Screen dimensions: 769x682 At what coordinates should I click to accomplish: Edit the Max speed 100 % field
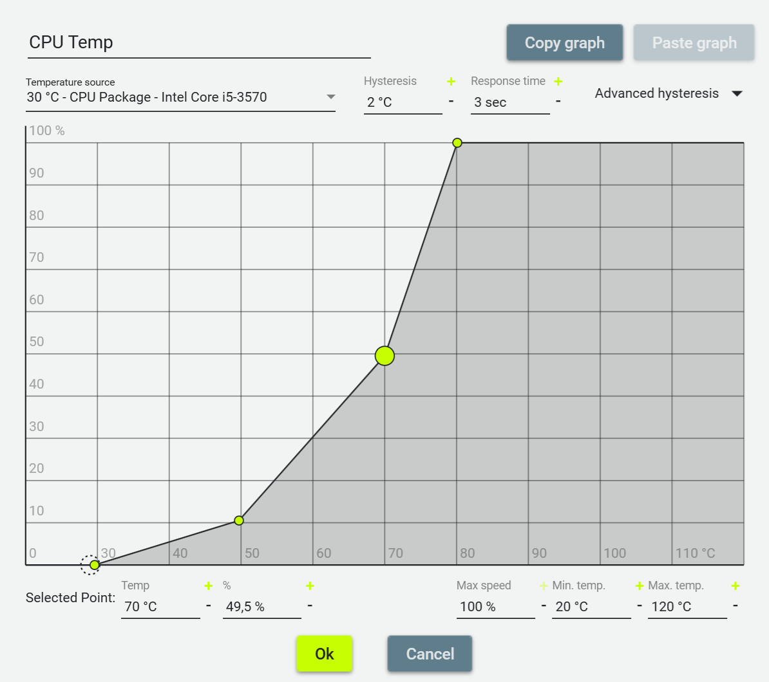coord(495,607)
